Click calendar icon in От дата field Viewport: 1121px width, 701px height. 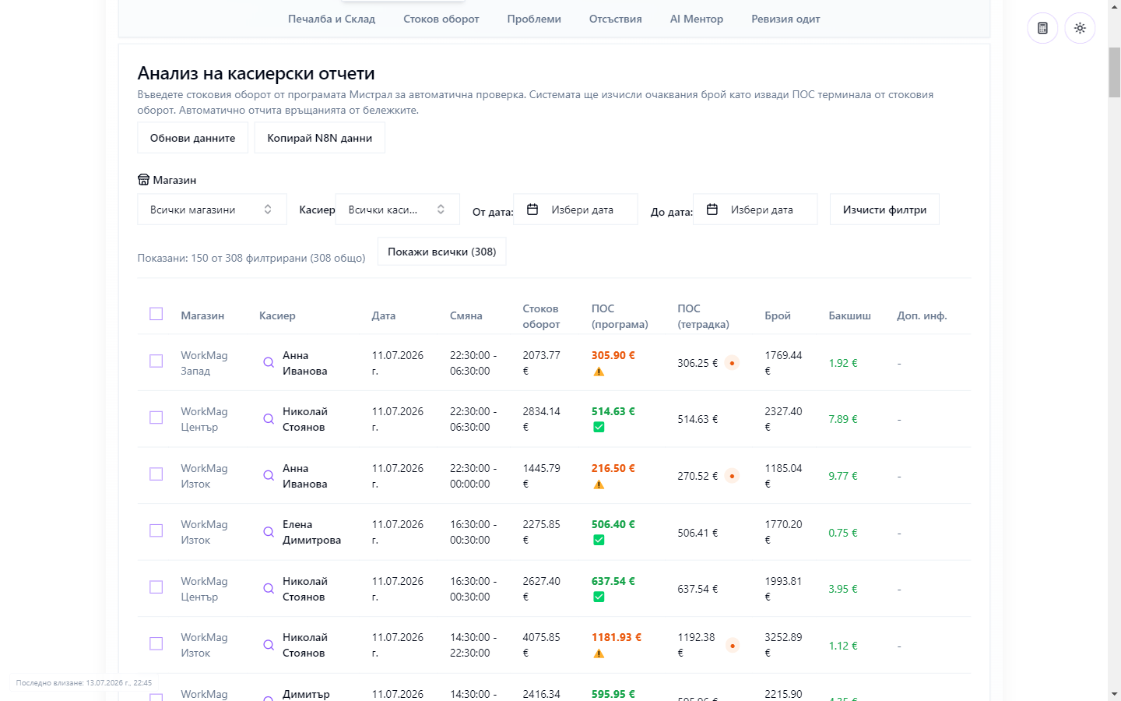[532, 210]
